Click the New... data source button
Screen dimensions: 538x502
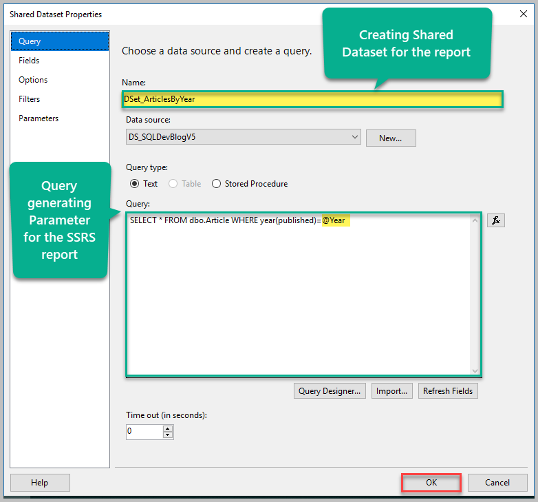[391, 138]
